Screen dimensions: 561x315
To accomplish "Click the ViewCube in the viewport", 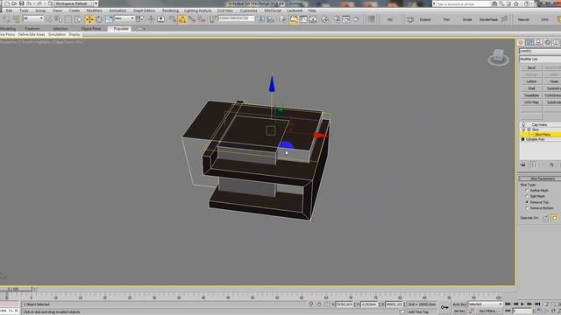I will (x=499, y=57).
